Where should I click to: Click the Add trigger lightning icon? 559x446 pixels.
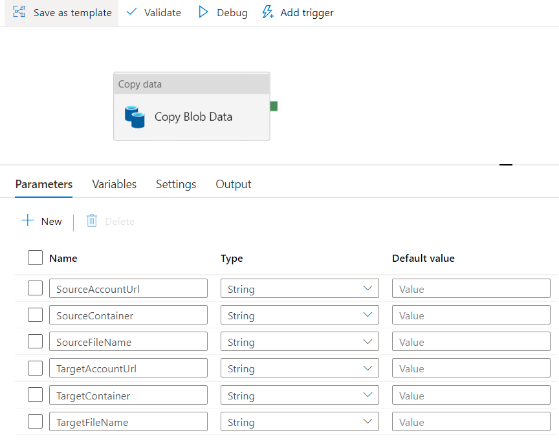[x=268, y=12]
